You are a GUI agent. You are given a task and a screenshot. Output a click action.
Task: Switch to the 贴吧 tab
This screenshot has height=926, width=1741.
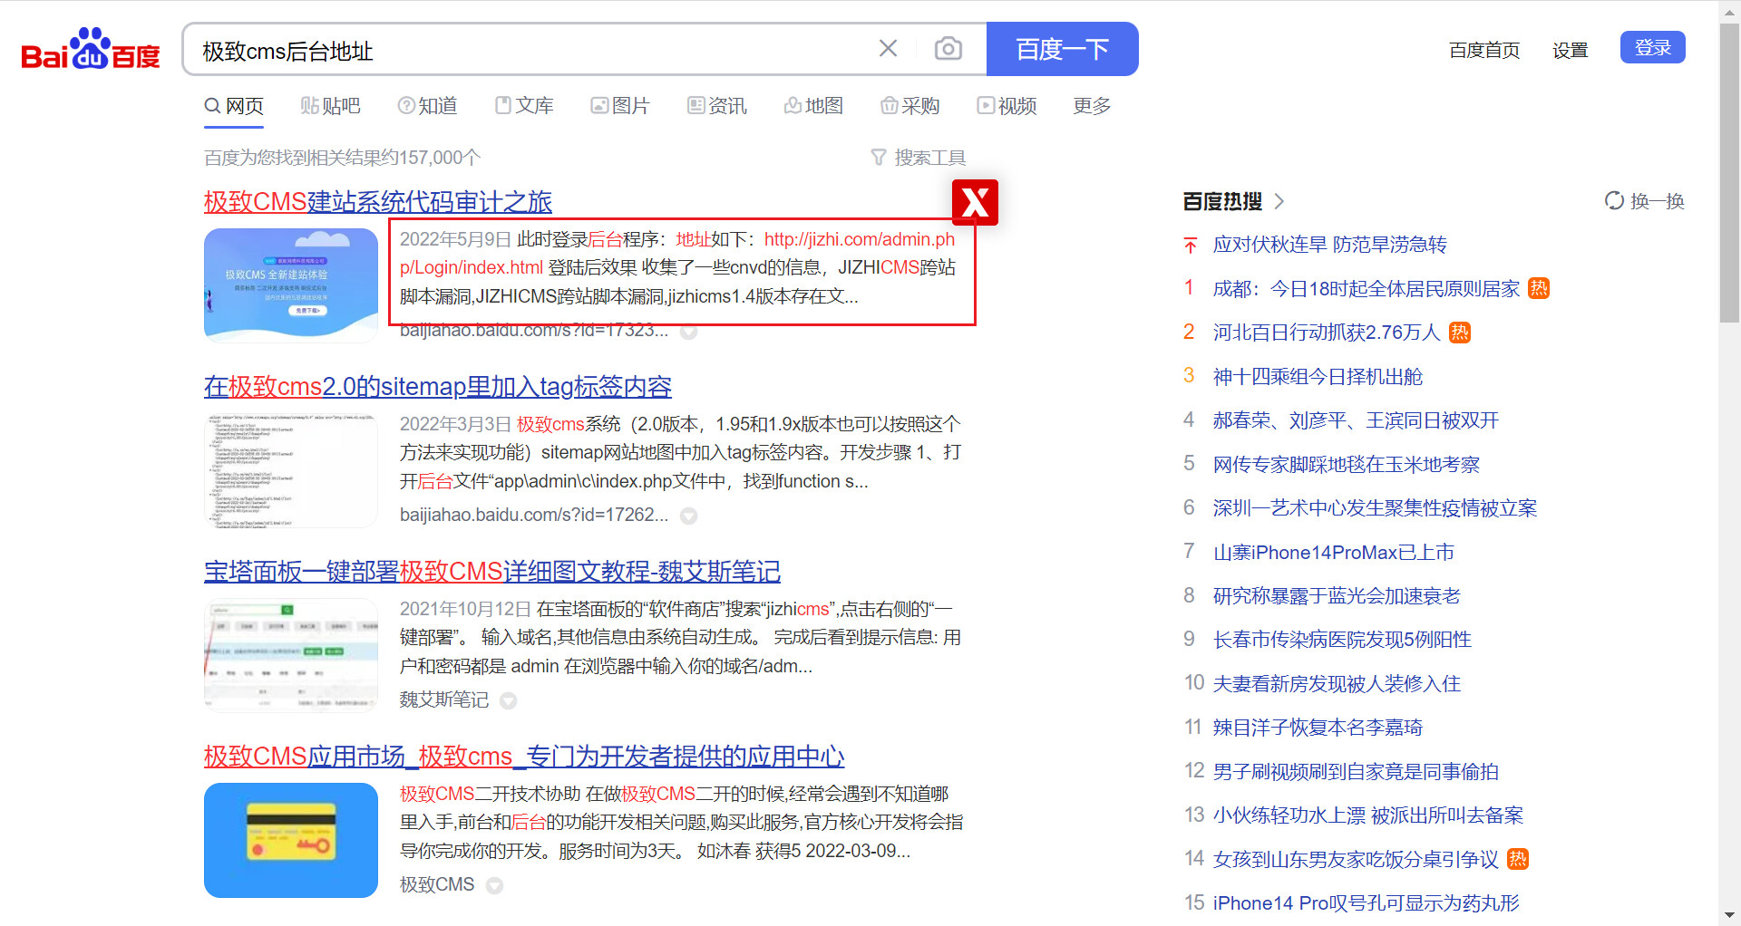pyautogui.click(x=330, y=106)
